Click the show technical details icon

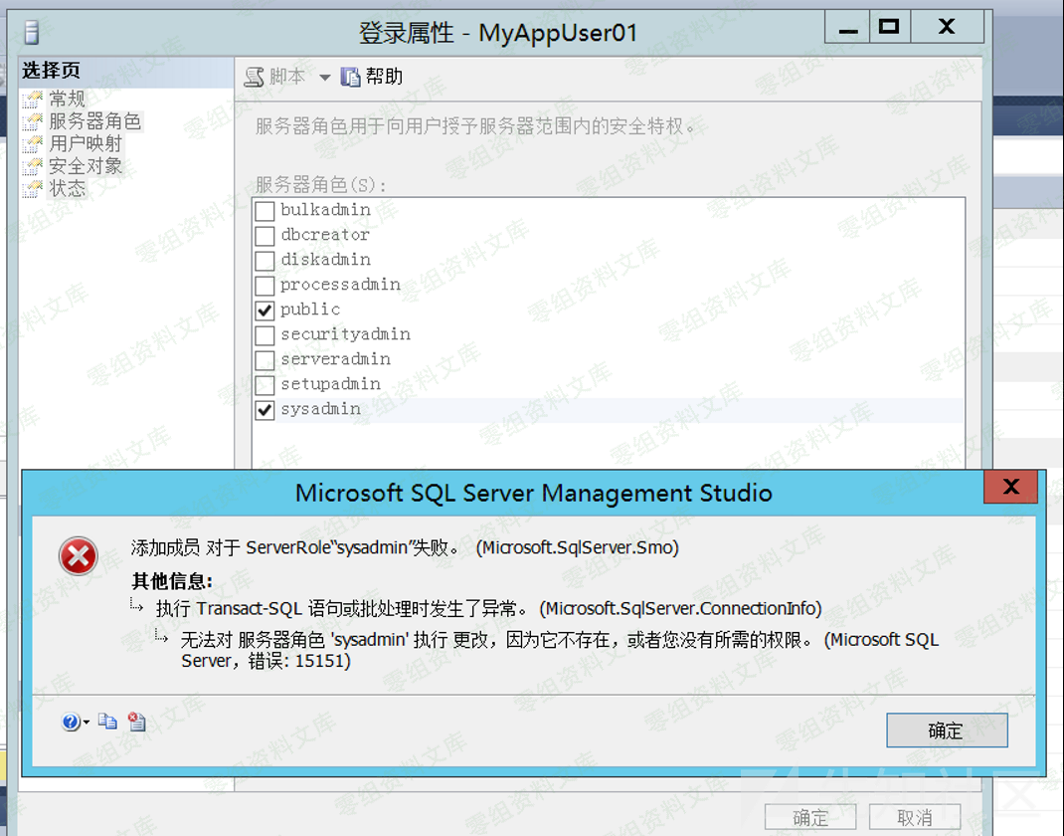[x=137, y=722]
